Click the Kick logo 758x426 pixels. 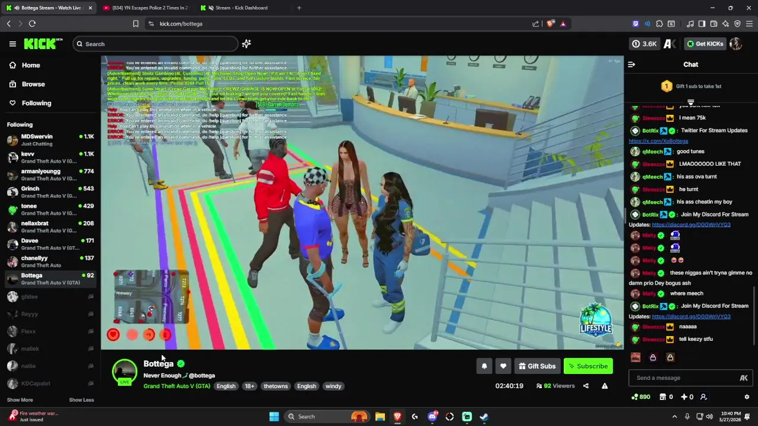43,44
